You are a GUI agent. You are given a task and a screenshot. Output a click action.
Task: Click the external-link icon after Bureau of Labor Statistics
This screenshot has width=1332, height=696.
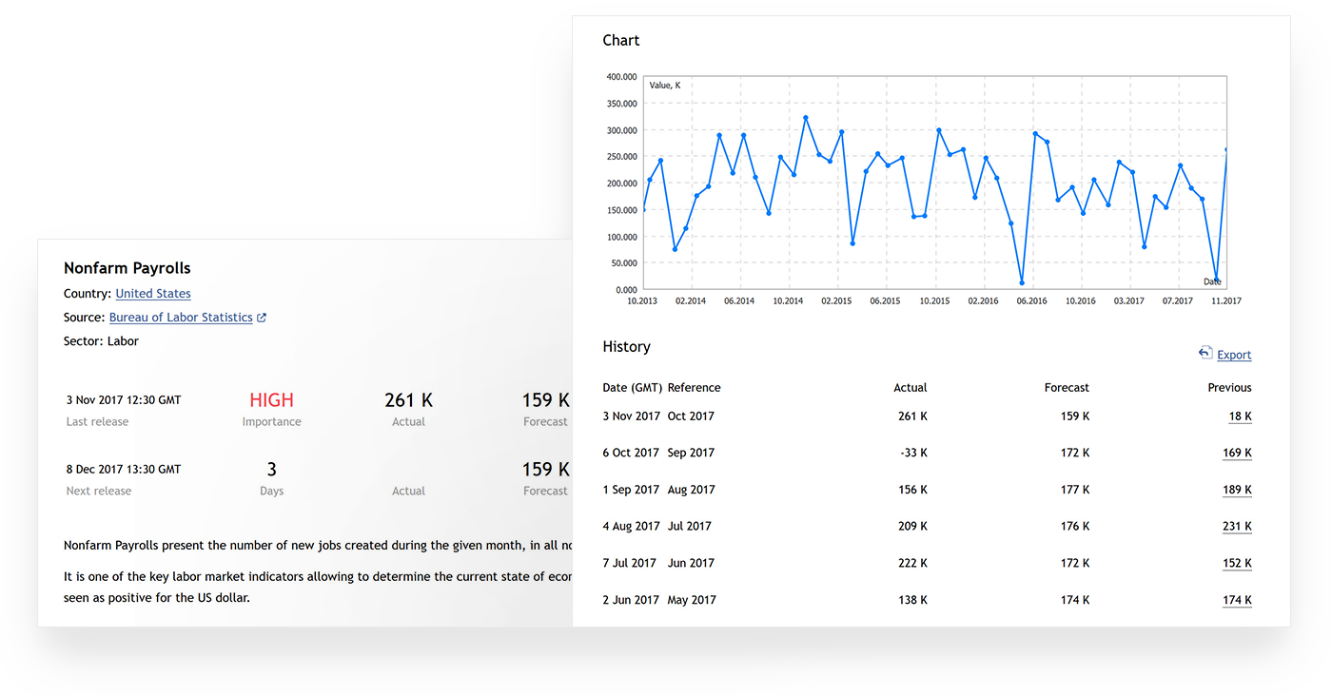click(263, 317)
